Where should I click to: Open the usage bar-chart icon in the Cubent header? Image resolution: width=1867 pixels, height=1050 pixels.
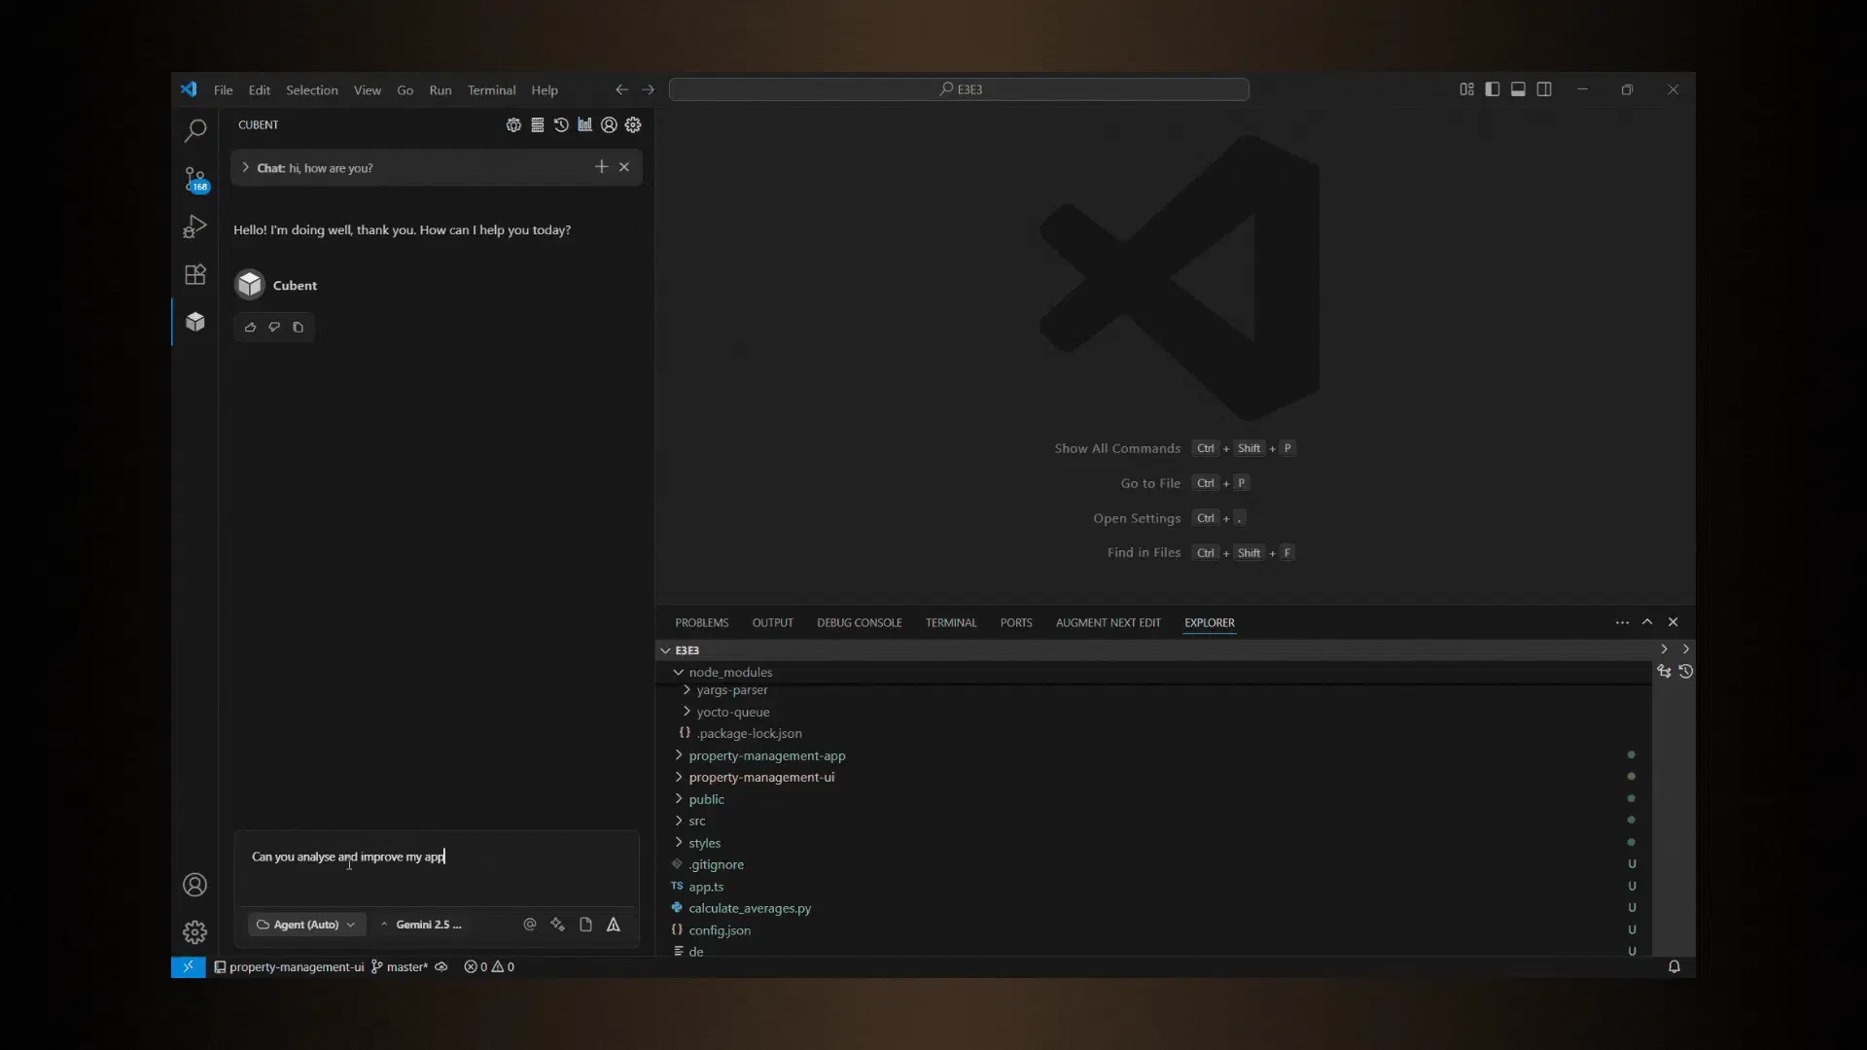(584, 125)
